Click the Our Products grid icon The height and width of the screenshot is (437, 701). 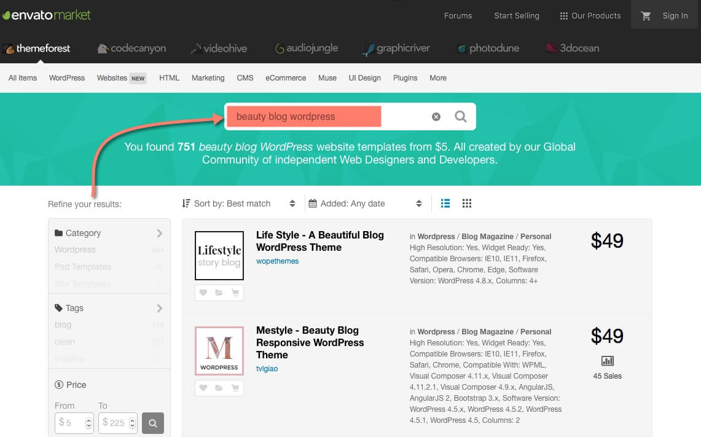point(564,15)
